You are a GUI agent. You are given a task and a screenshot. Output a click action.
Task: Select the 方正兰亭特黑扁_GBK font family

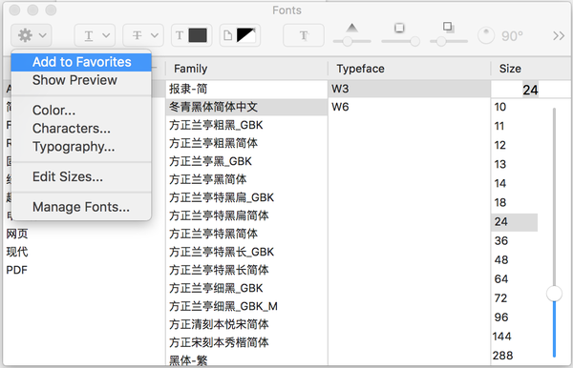tap(246, 197)
